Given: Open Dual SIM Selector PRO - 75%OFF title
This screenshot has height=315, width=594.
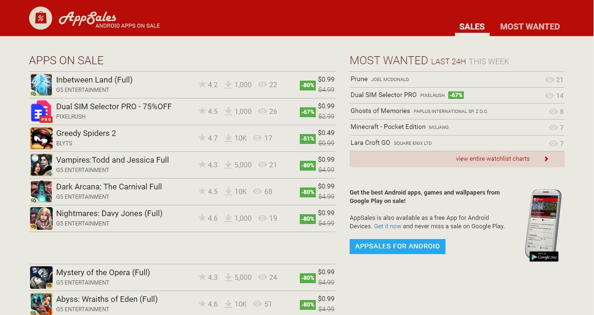Looking at the screenshot, I should pos(114,106).
